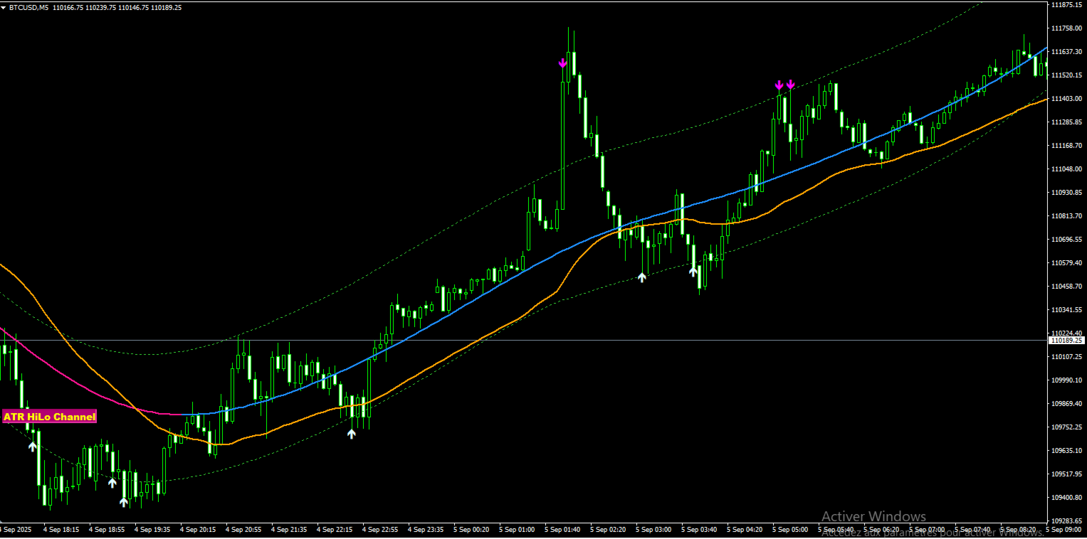Viewport: 1087px width, 539px height.
Task: Click time label 4 Sep 18:55
Action: [107, 529]
